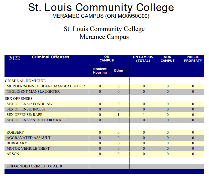This screenshot has height=179, width=209.
Task: Click the UNFOUNDED CRIMES TOTAL: 0 text
Action: pyautogui.click(x=34, y=166)
